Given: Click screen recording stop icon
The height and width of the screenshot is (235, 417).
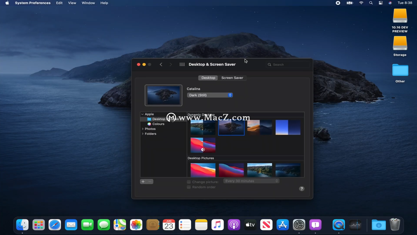Looking at the screenshot, I should click(338, 3).
